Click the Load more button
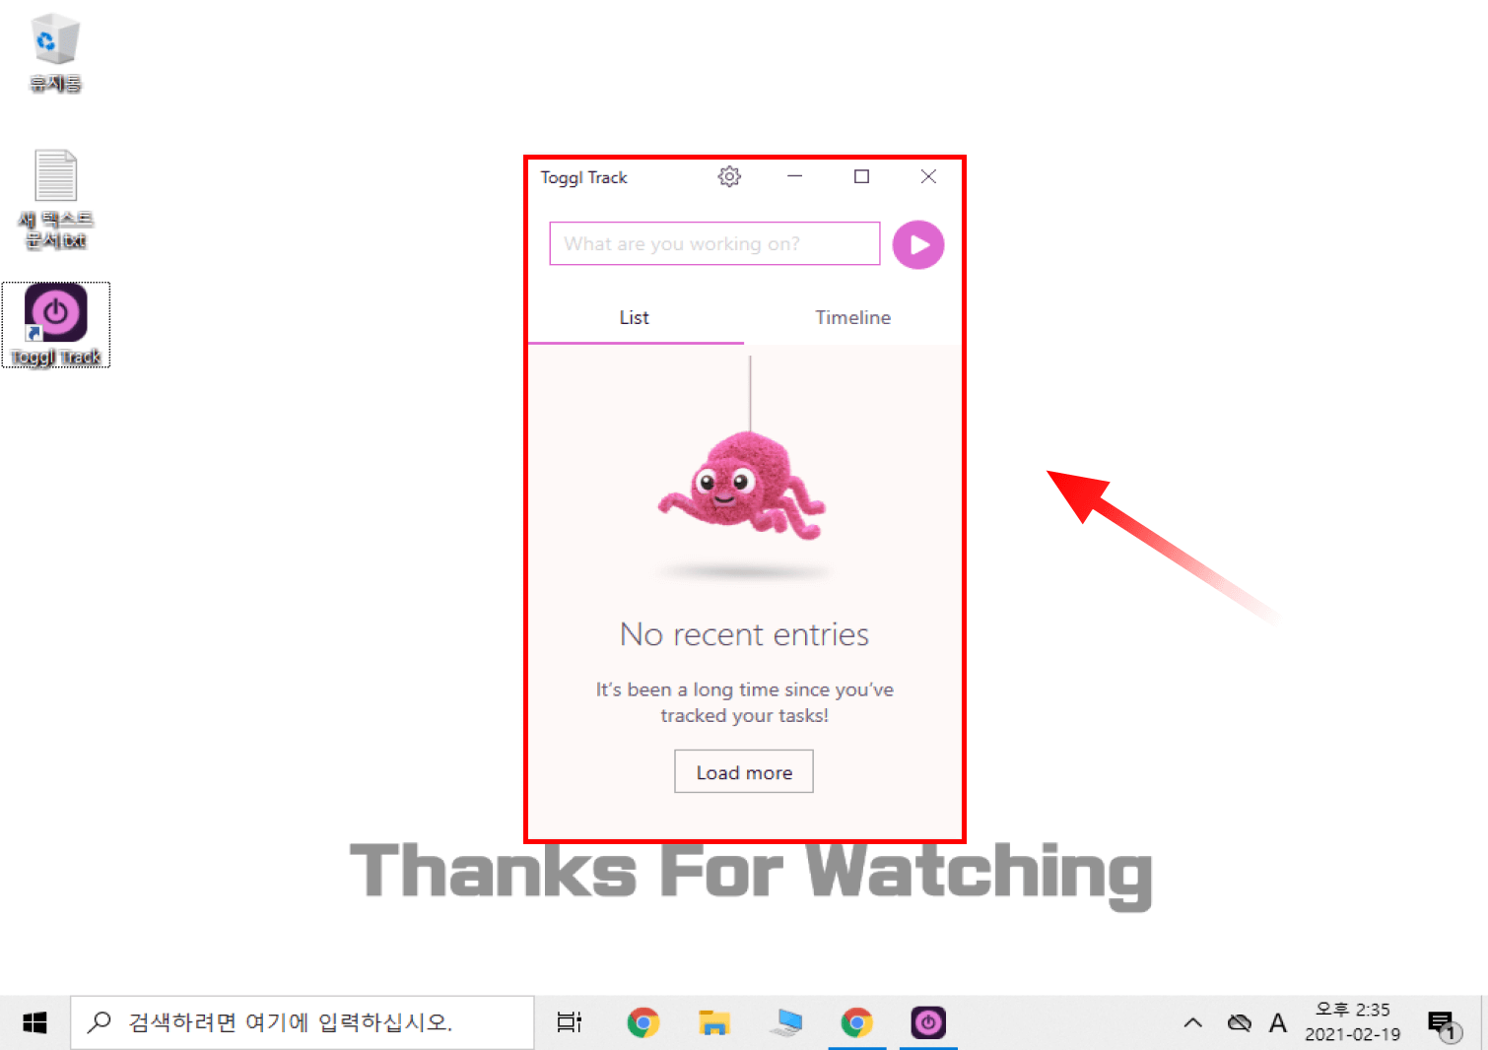This screenshot has height=1050, width=1488. [744, 772]
